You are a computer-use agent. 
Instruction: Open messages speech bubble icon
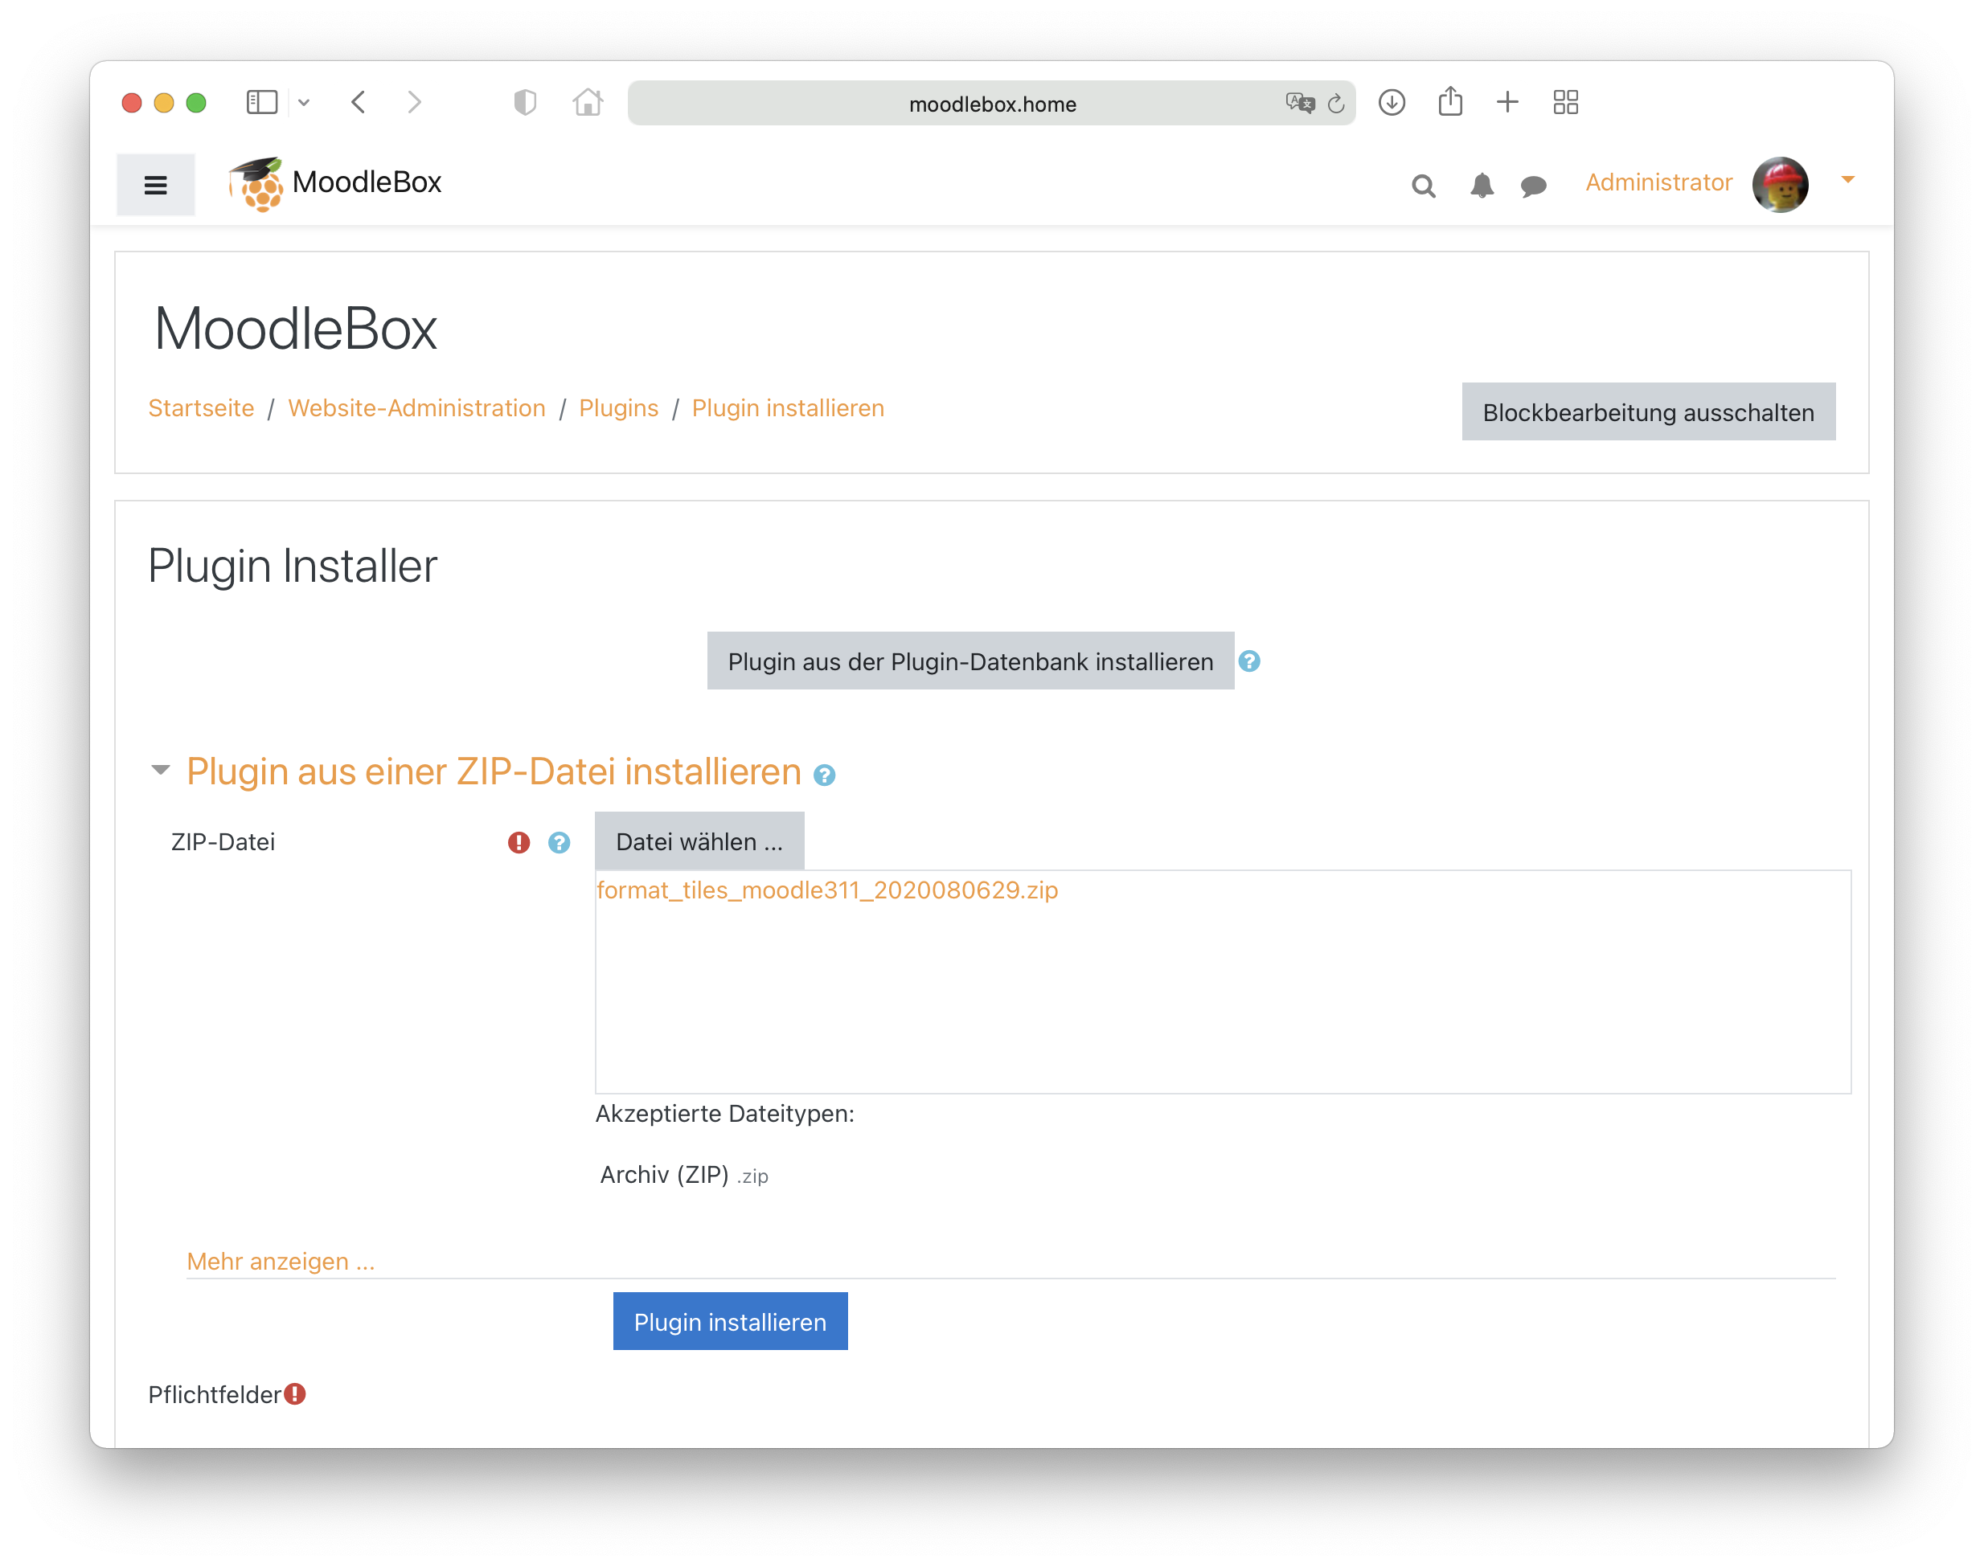click(1534, 186)
